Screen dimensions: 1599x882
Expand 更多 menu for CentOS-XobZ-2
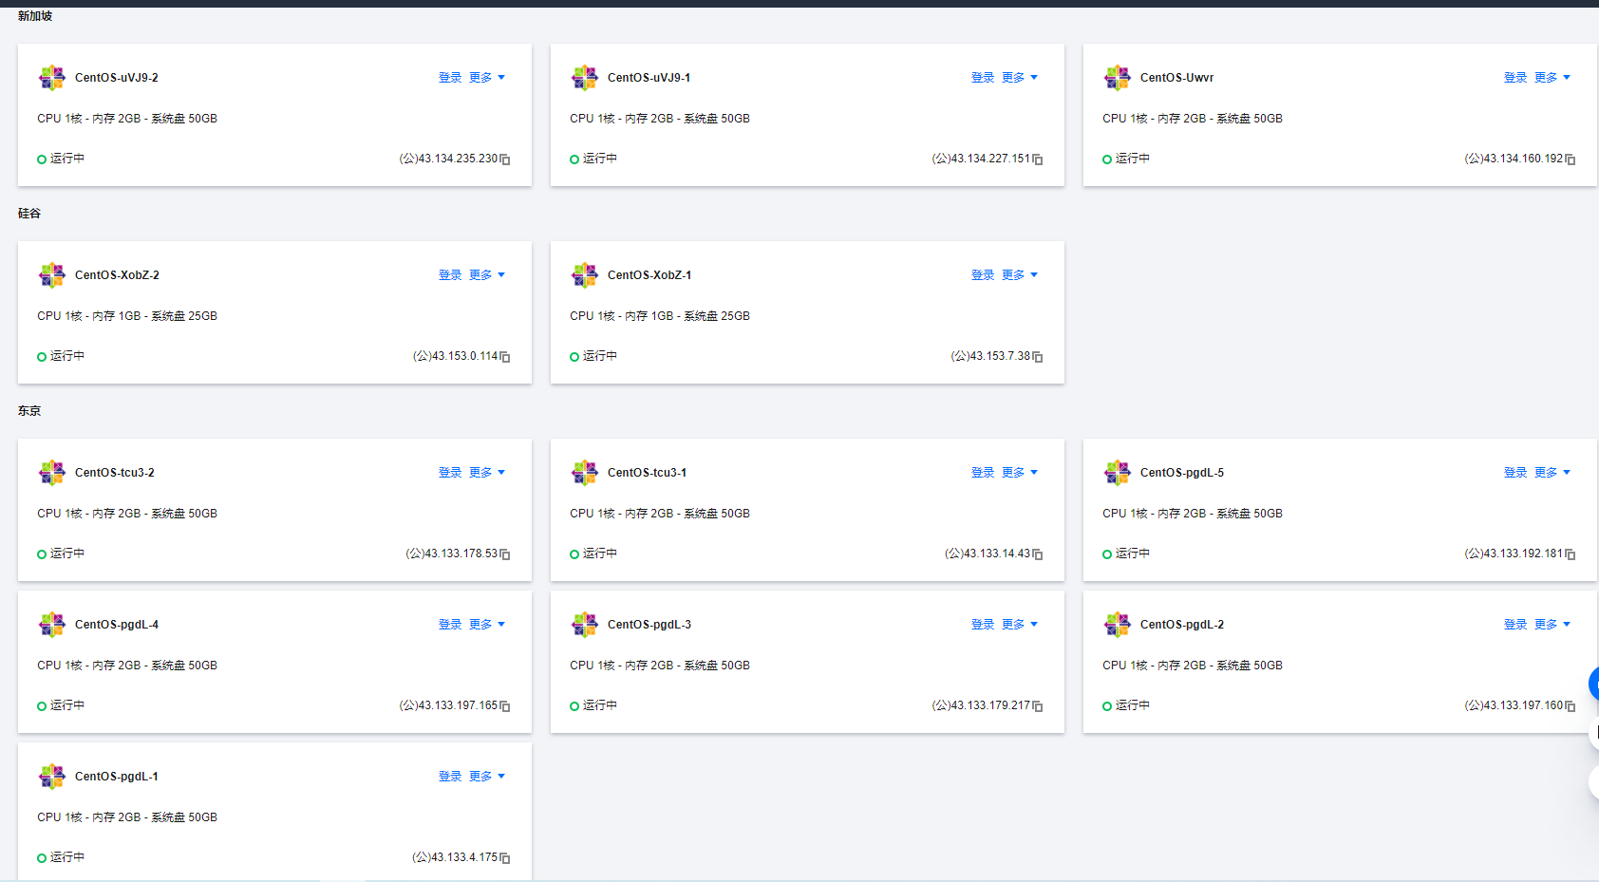[487, 275]
